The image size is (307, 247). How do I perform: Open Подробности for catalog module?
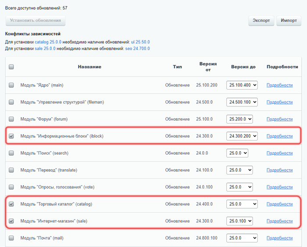[x=280, y=204]
